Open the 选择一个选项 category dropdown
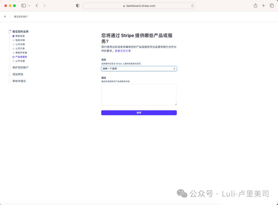Viewport: 278px width, 205px height. (x=139, y=69)
